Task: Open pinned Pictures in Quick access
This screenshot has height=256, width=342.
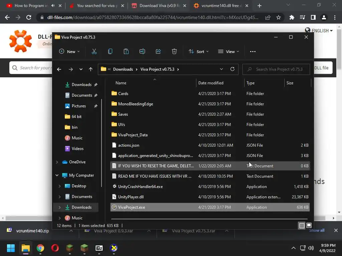Action: click(x=79, y=106)
